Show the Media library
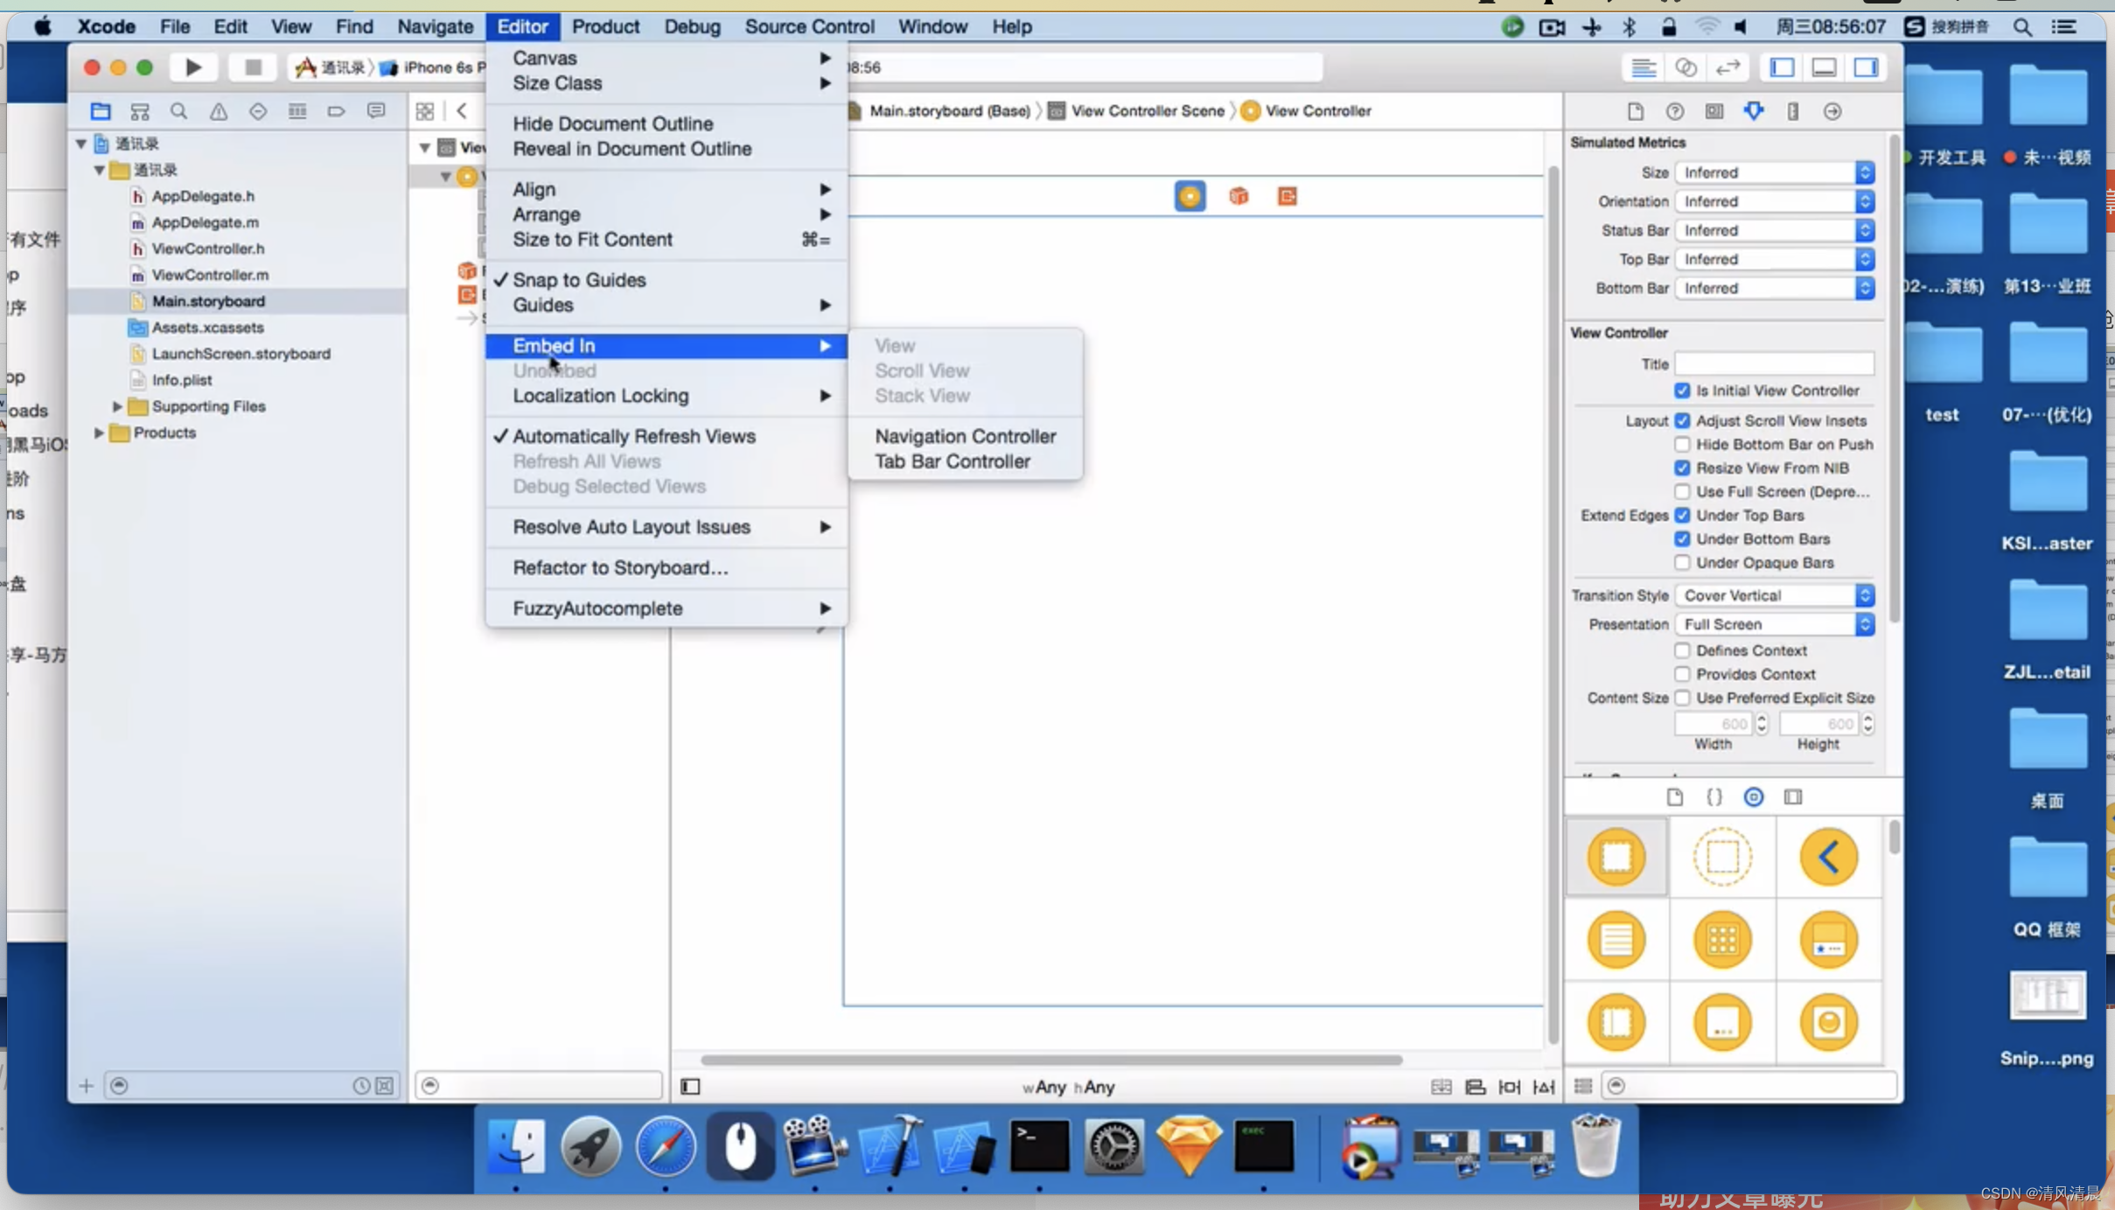This screenshot has height=1210, width=2115. [1793, 796]
